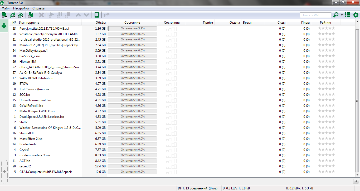Select the W40k.DOWII.Retribution torrent
The width and height of the screenshot is (360, 191).
tap(36, 78)
